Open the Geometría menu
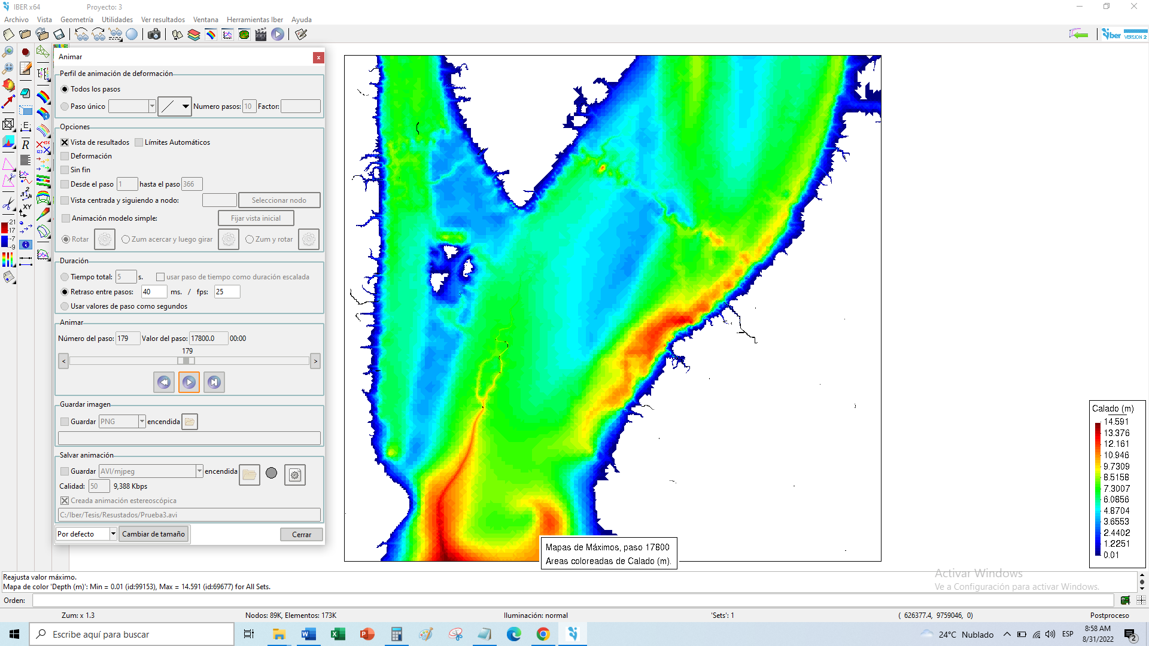Screen dimensions: 1149x646 point(77,20)
